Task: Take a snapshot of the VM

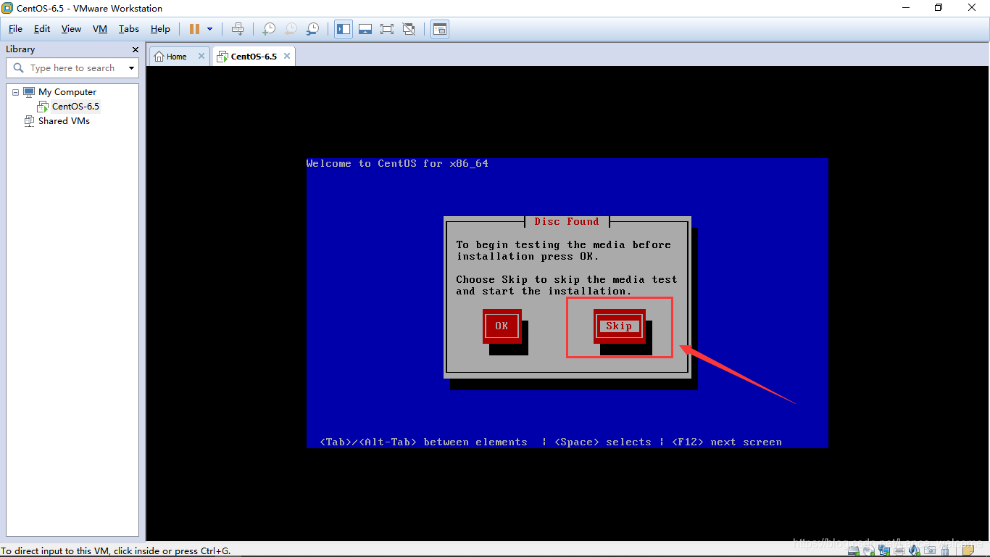Action: 269,29
